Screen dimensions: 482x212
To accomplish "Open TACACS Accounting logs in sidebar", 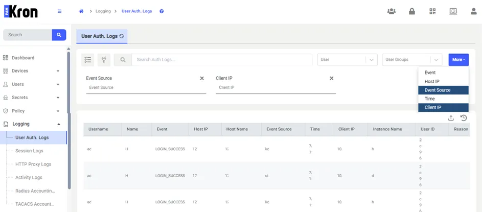I will [x=35, y=204].
